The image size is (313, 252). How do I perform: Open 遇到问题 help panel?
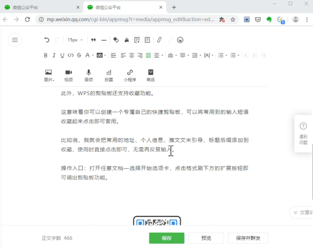[x=303, y=133]
